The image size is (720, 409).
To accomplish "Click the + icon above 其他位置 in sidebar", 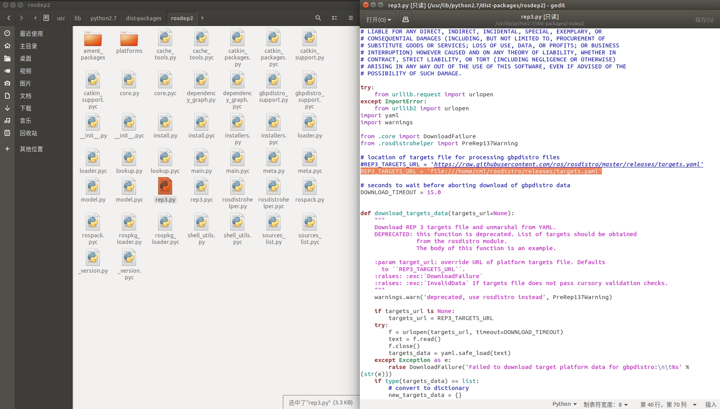I will pos(7,148).
